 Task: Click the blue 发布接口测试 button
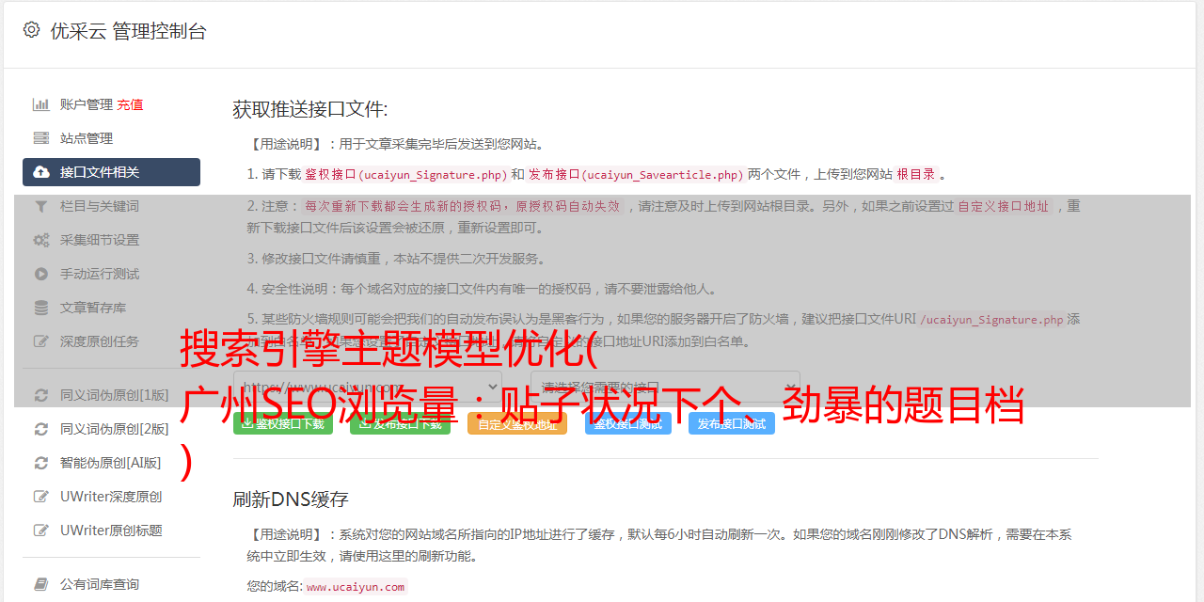[x=732, y=424]
